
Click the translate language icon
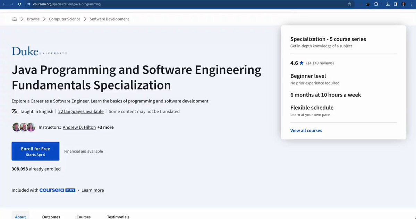coord(15,111)
